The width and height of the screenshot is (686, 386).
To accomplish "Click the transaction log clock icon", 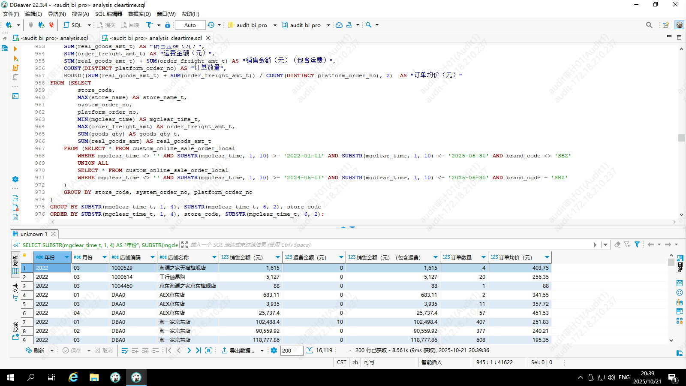I will tap(211, 25).
